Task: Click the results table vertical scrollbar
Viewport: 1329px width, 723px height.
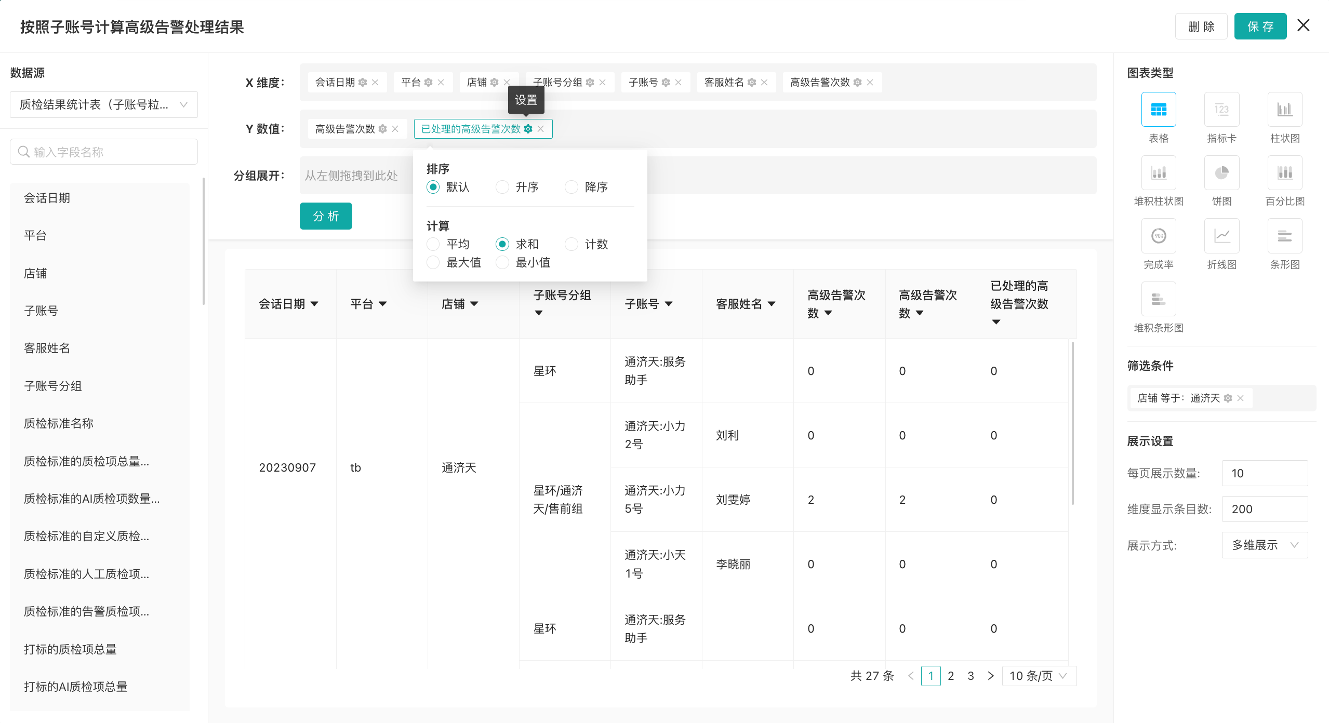Action: tap(1072, 423)
